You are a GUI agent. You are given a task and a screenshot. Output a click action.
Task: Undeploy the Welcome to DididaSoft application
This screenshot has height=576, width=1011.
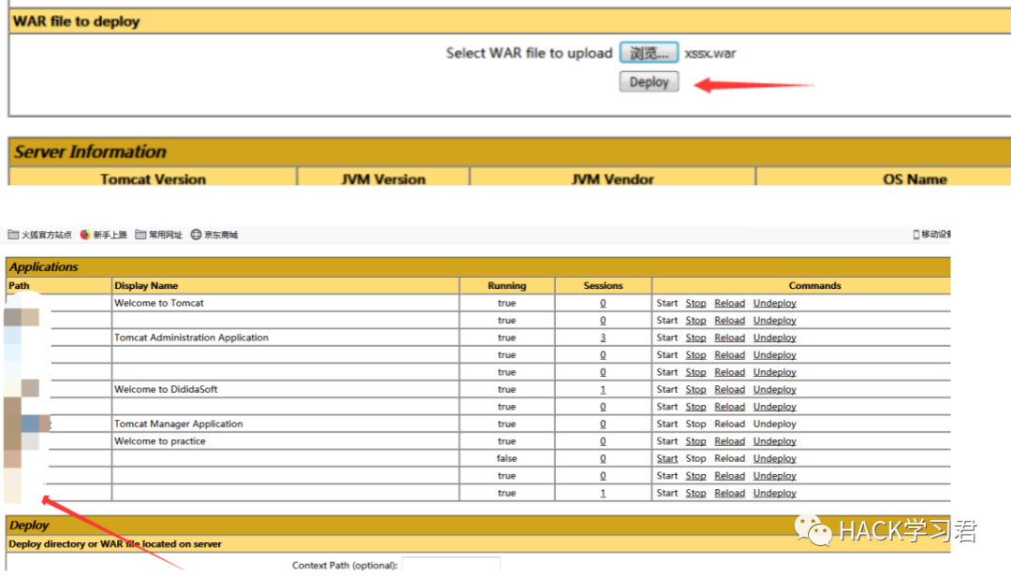[774, 389]
